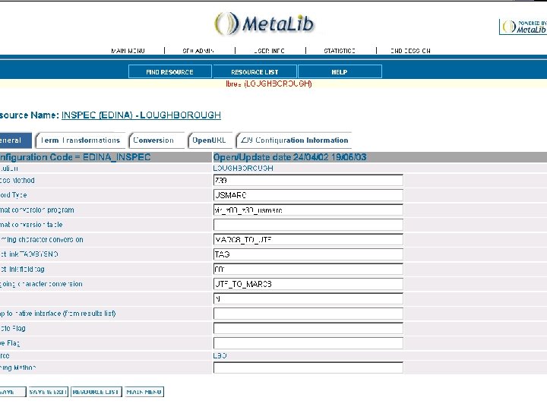Screen dimensions: 547x410
Task: Click the Method input field at bottom
Action: point(308,367)
